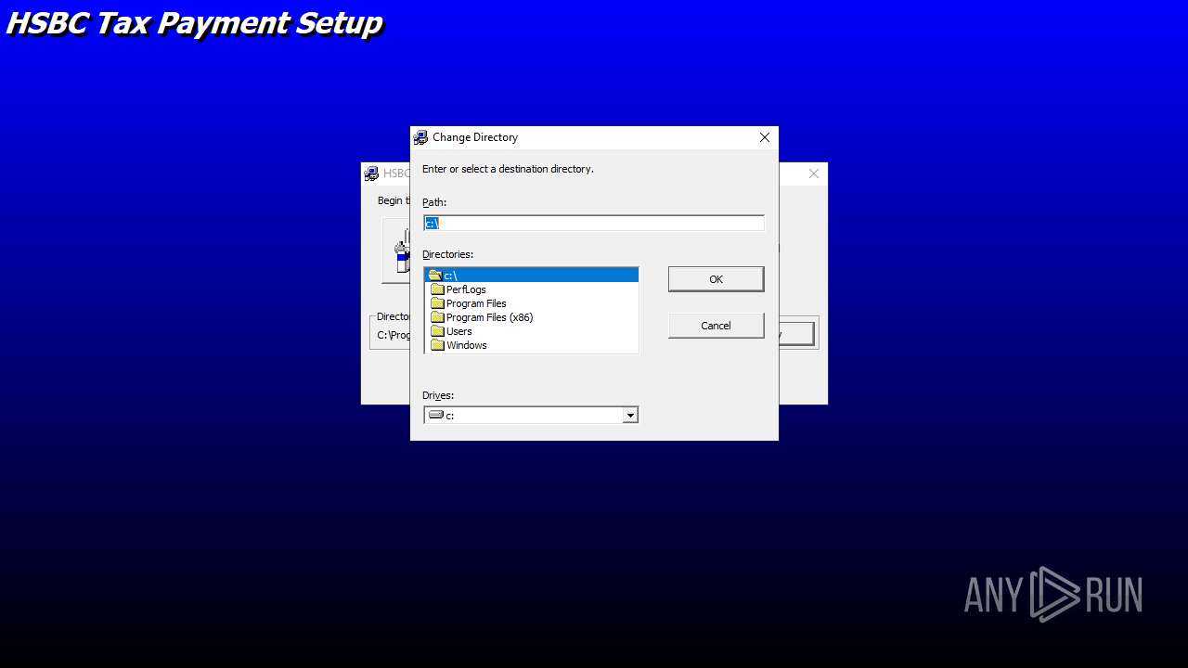Click the open folder icon beside c:\
This screenshot has width=1188, height=668.
[x=435, y=276]
